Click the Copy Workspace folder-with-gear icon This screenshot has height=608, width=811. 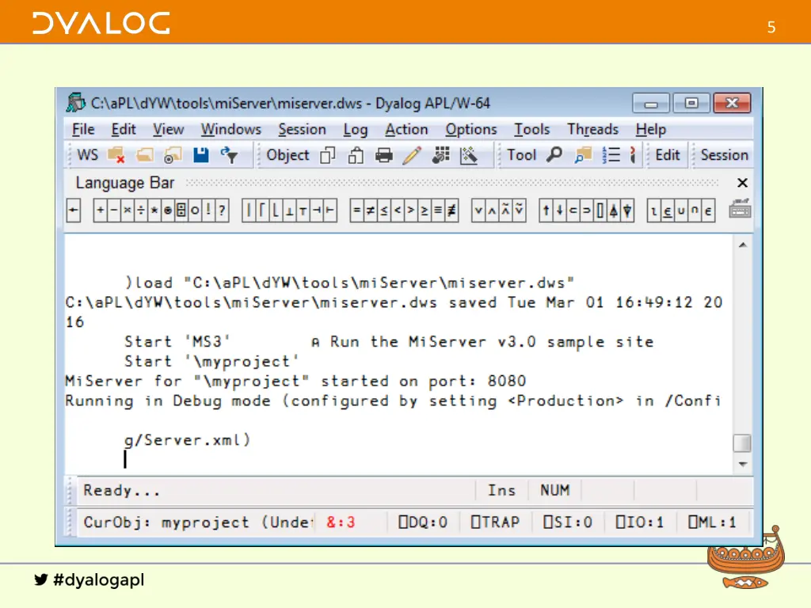click(x=173, y=155)
